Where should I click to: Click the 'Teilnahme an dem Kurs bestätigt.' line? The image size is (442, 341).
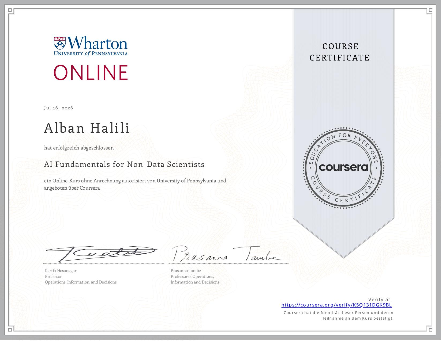pyautogui.click(x=358, y=318)
